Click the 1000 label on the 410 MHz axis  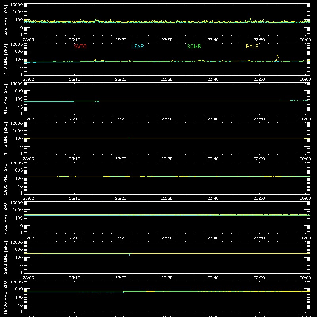click(x=18, y=52)
